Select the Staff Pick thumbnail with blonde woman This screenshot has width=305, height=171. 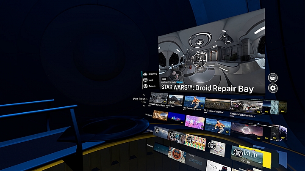(176, 137)
